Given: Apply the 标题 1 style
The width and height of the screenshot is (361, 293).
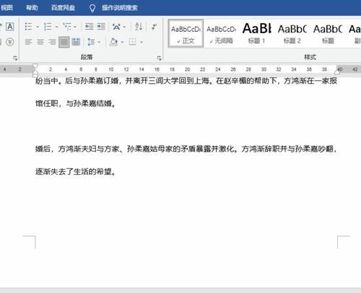Looking at the screenshot, I should click(x=256, y=34).
